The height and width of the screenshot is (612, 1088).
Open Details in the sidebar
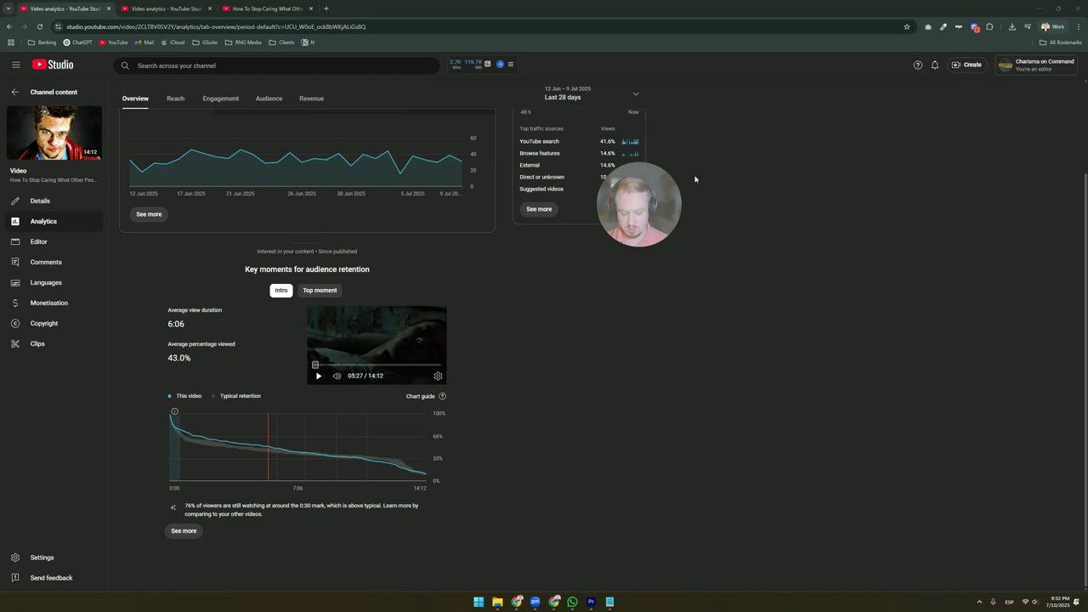pyautogui.click(x=54, y=201)
